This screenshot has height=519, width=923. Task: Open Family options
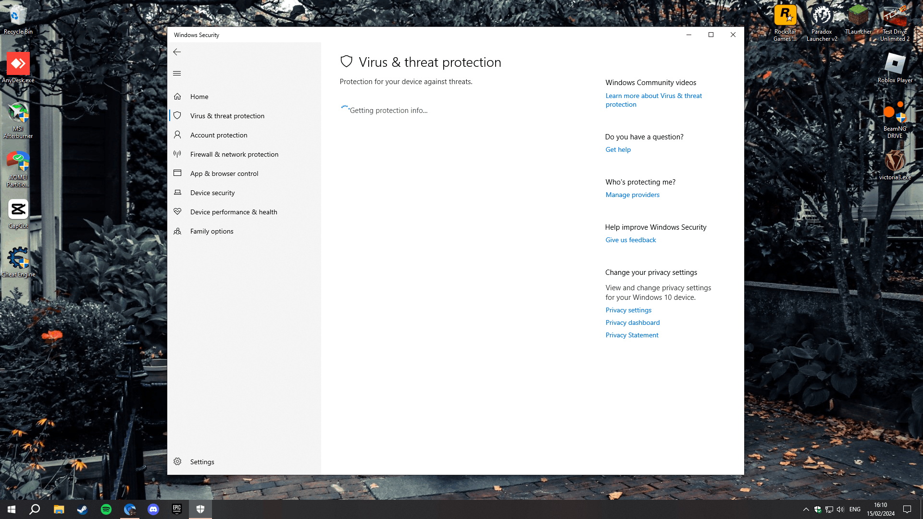(x=245, y=231)
